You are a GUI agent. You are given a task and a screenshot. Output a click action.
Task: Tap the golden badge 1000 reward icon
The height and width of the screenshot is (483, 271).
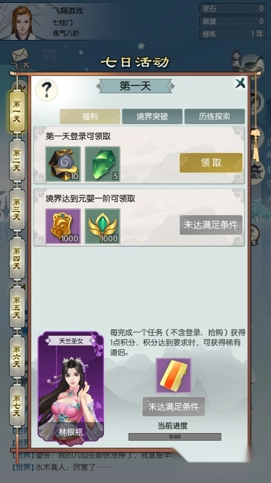pos(63,226)
